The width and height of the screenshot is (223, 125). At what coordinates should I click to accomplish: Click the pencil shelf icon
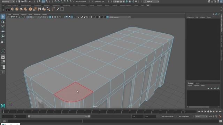point(57,9)
